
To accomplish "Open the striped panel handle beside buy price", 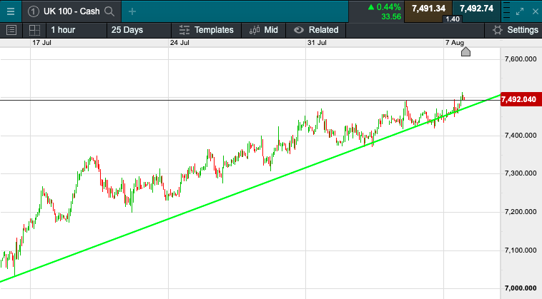I will (506, 11).
